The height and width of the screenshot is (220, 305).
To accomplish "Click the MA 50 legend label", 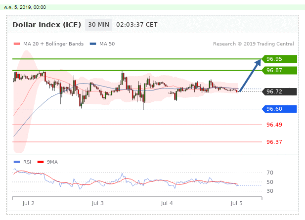I will tap(107, 44).
